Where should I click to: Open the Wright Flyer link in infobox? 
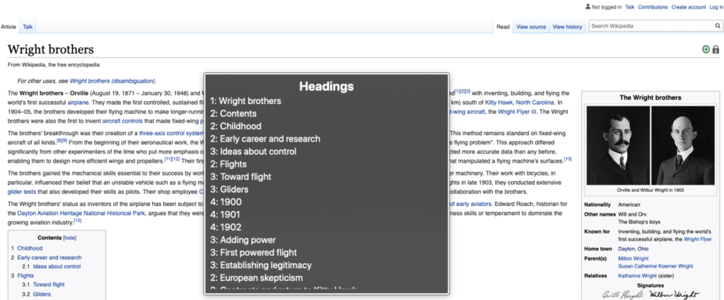698,239
